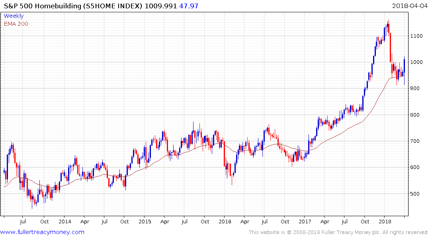
Task: Click the date 2018-04-04
Action: [410, 6]
